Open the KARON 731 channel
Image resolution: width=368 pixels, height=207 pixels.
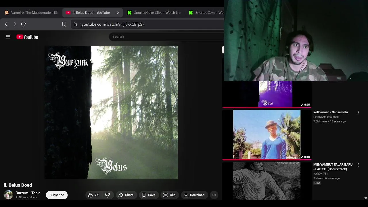(321, 174)
